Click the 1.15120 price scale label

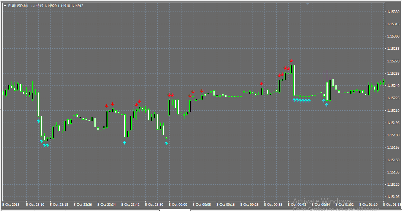click(x=393, y=184)
